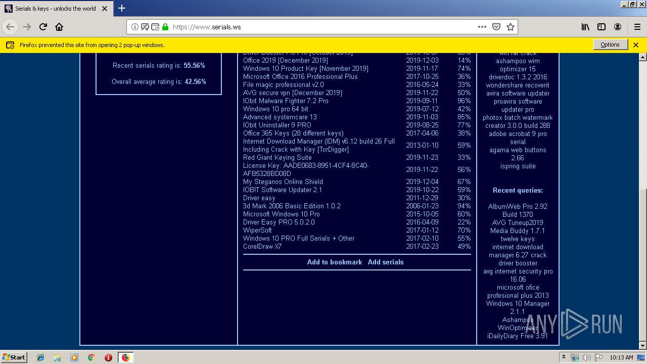This screenshot has width=647, height=364.
Task: Open IObit Uninstaller 9 PRO
Action: click(x=277, y=125)
